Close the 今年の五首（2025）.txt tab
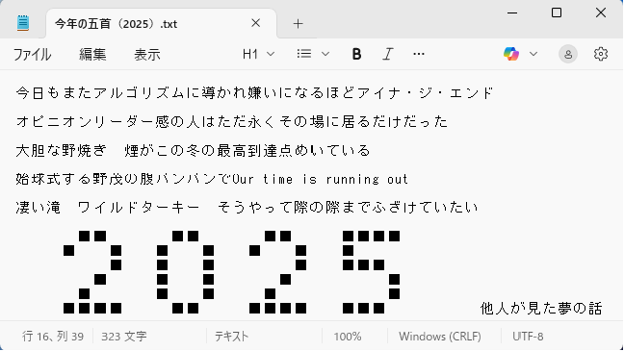 tap(255, 23)
